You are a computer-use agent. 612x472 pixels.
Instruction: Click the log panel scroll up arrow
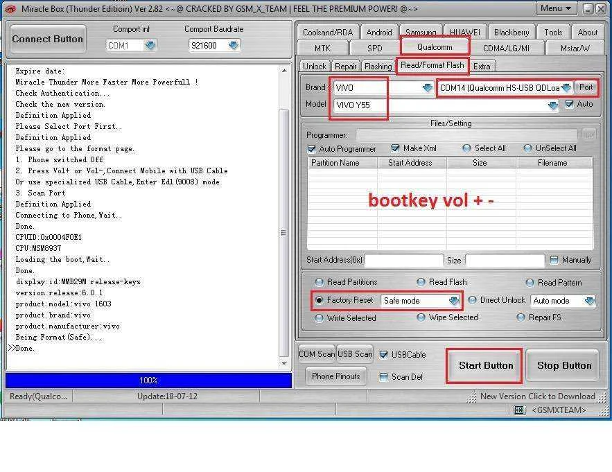pyautogui.click(x=284, y=71)
